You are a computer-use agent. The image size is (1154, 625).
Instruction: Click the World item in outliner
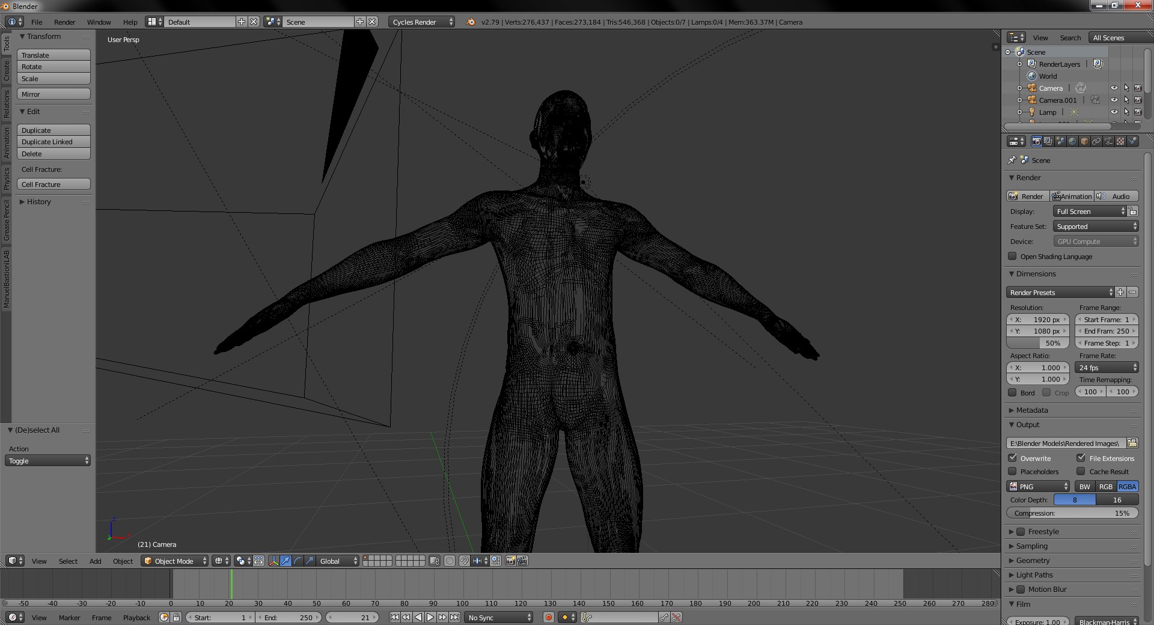pos(1048,76)
